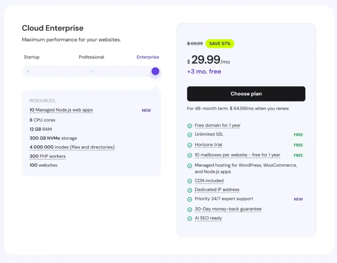Click the checkmark icon beside AI SEO ready
337x263 pixels.
[190, 218]
